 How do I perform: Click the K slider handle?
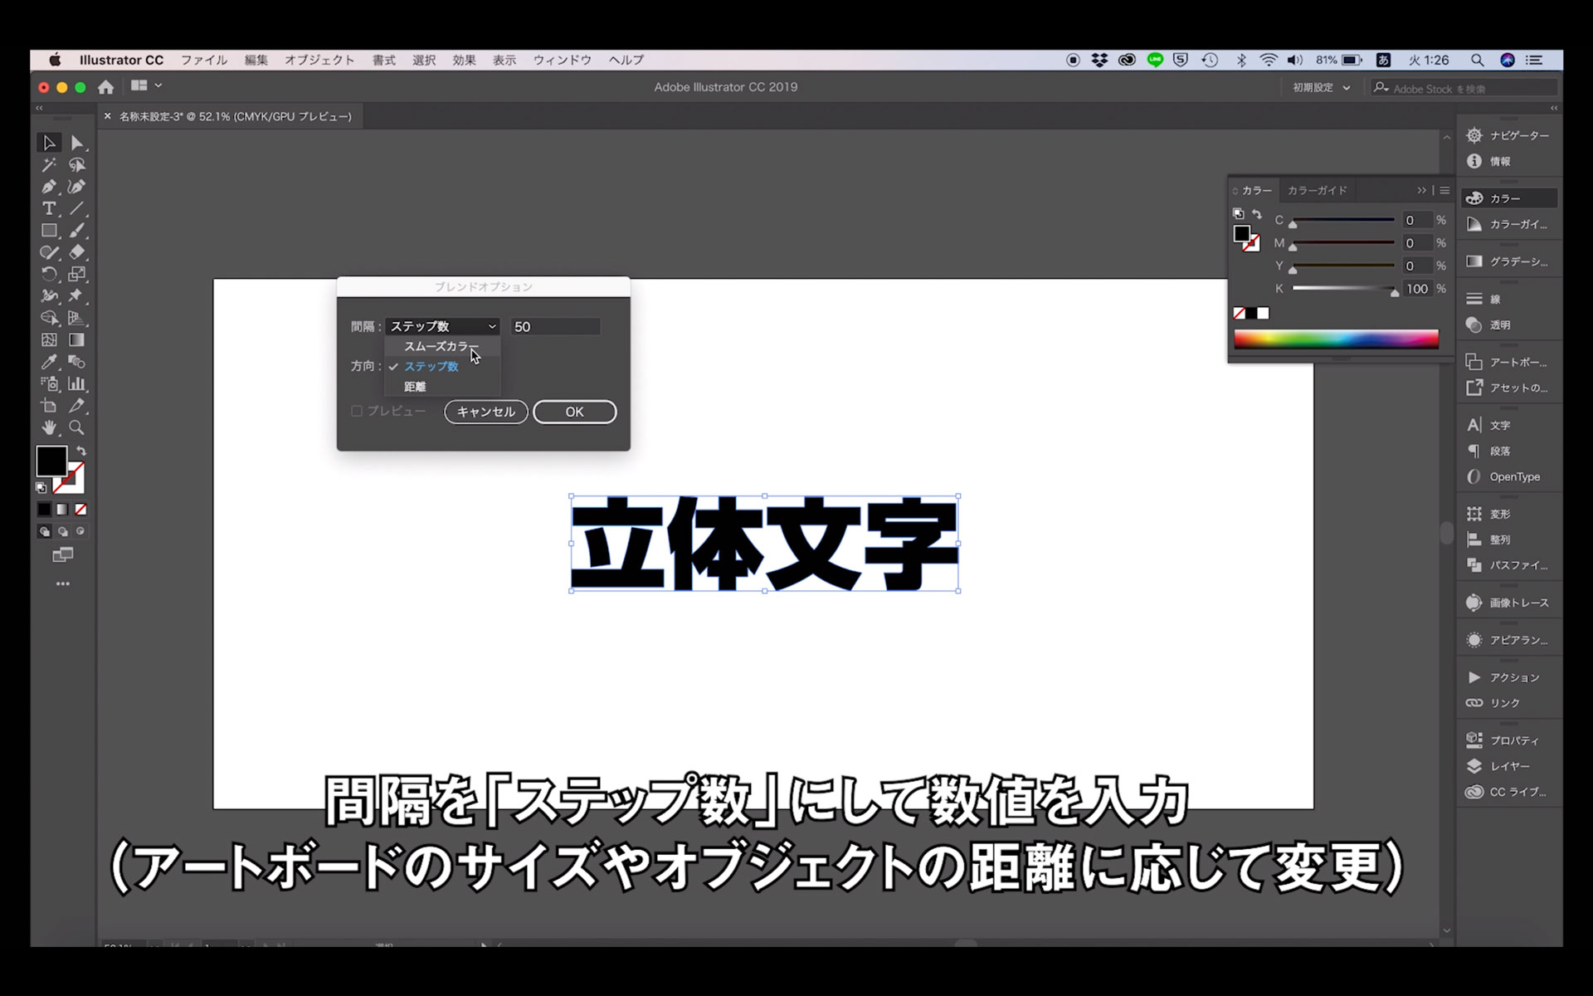[x=1395, y=291]
